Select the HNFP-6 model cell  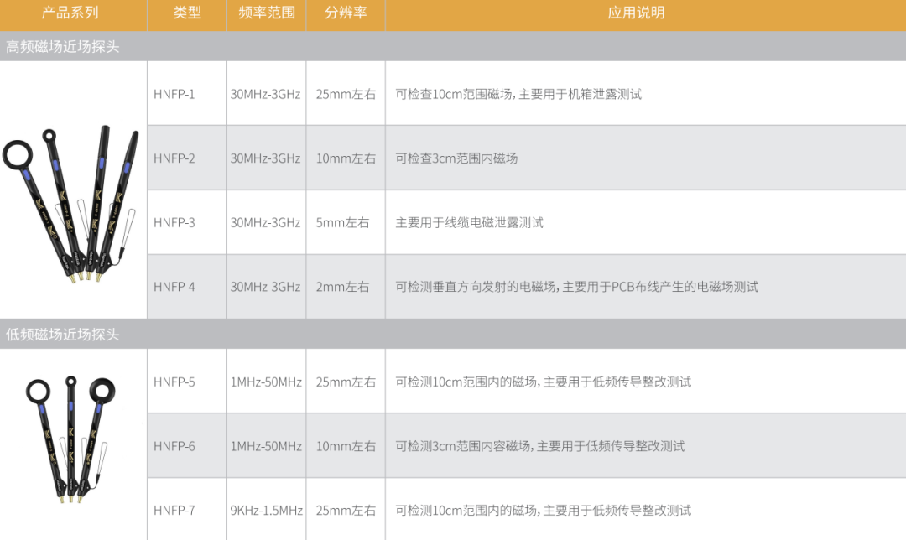(174, 446)
